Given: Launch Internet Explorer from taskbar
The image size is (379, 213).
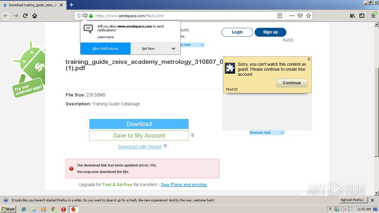Looking at the screenshot, I should point(24,209).
